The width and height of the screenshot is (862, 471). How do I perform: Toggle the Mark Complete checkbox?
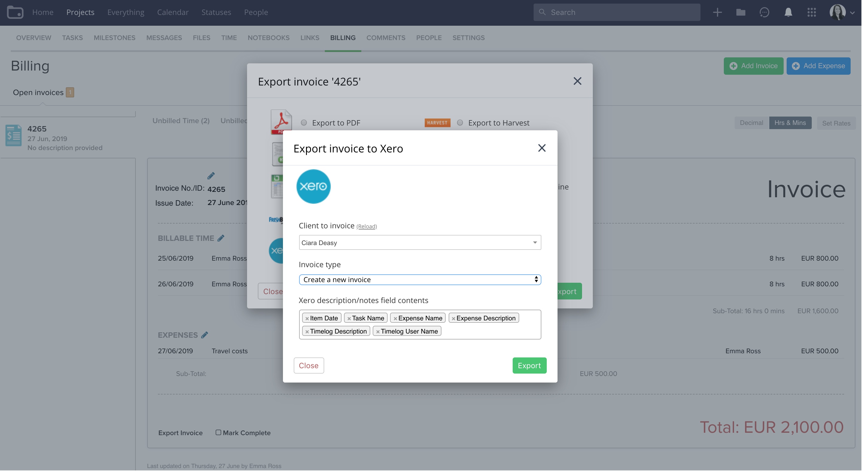[x=218, y=432]
